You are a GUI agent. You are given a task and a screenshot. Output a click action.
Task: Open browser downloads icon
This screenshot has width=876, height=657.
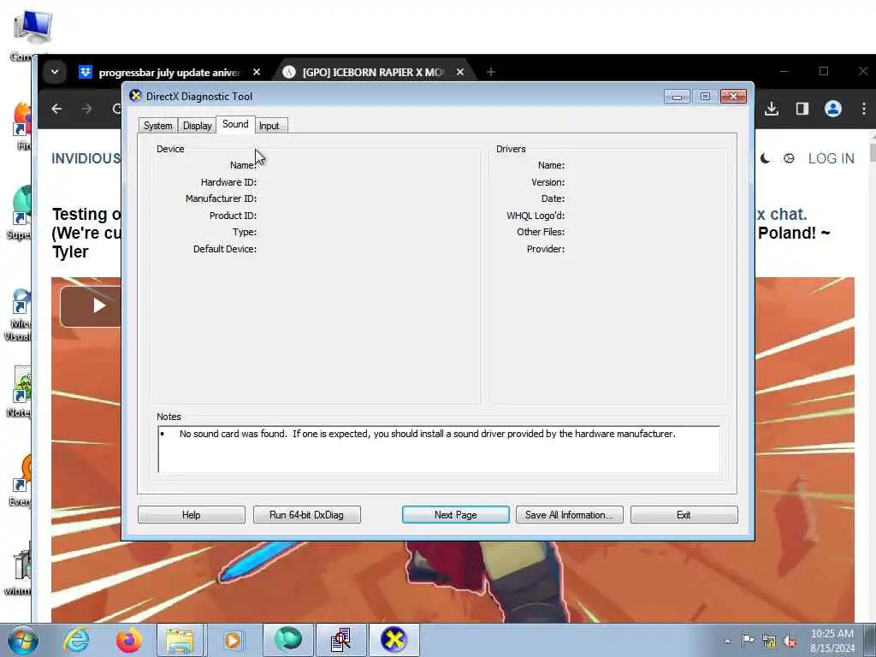[772, 109]
